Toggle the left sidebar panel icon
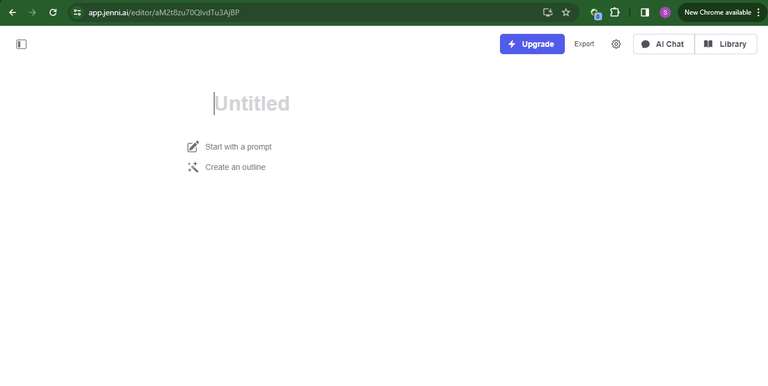The width and height of the screenshot is (768, 386). click(21, 44)
